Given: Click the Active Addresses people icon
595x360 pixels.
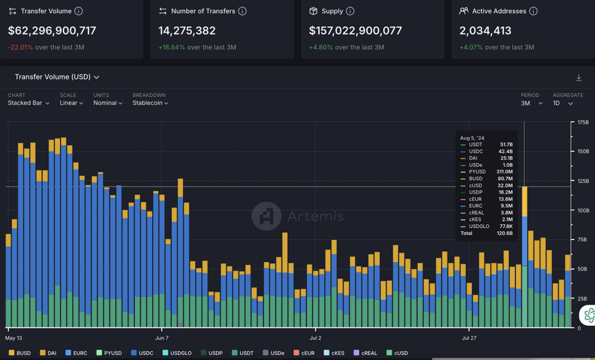Looking at the screenshot, I should [464, 11].
